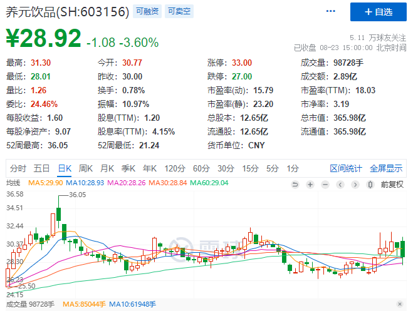Image resolution: width=418 pixels, height=311 pixels.
Task: Click the 今开 value 30.77
Action: click(x=132, y=63)
